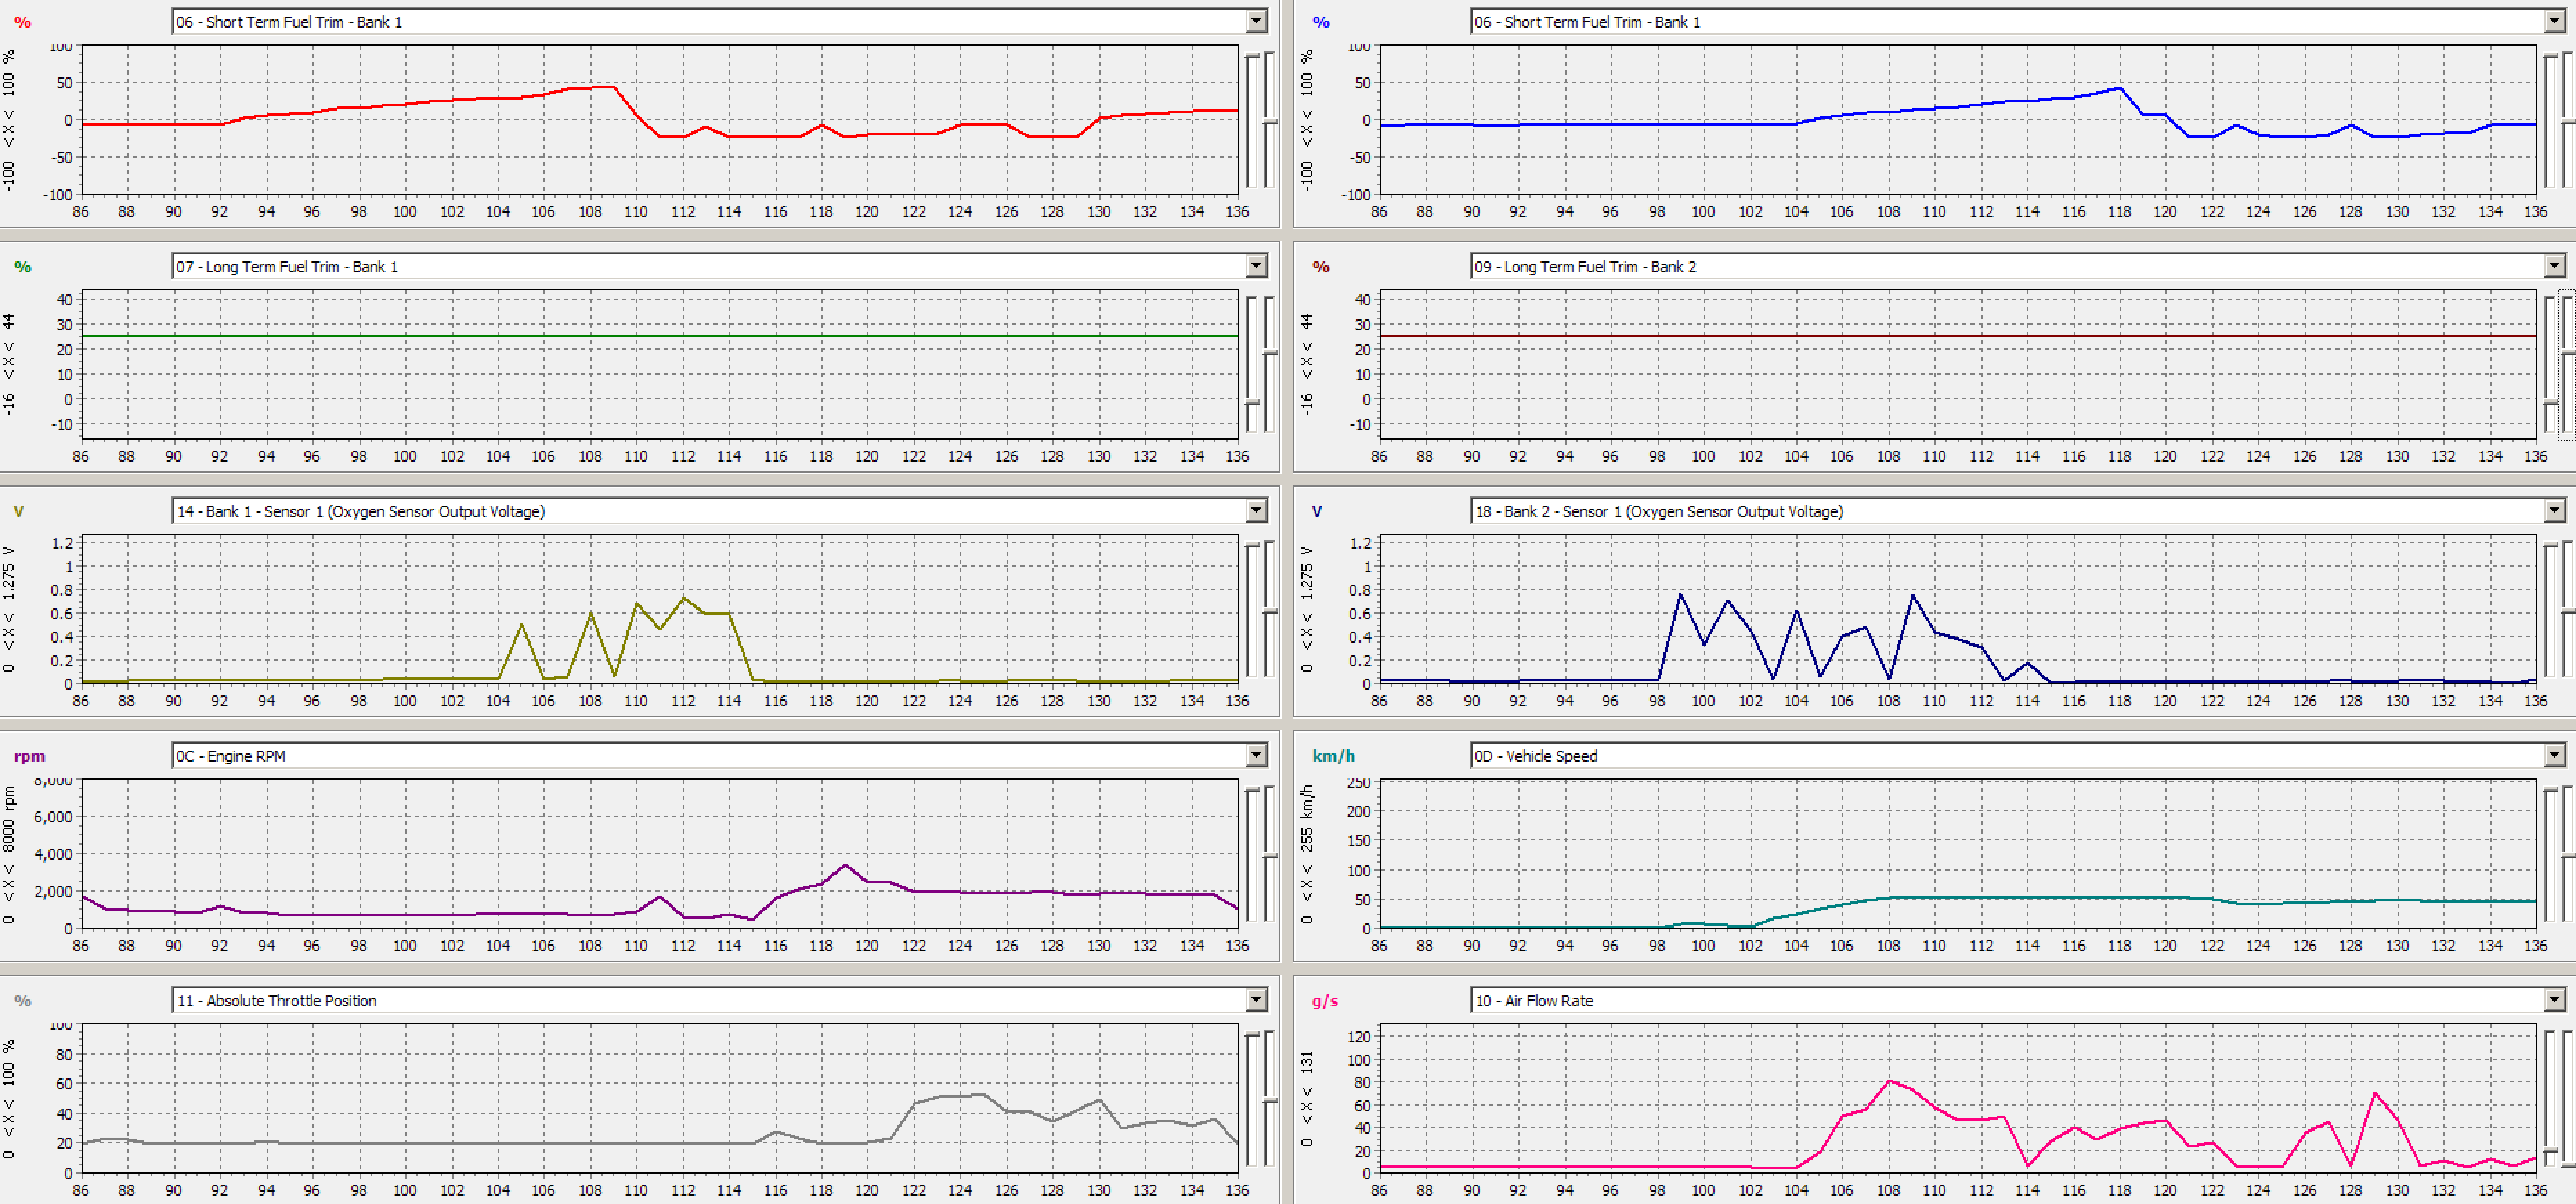Click the navy 'V' unit label for Bank 2 sensor
Image resolution: width=2576 pixels, height=1204 pixels.
[x=1317, y=511]
